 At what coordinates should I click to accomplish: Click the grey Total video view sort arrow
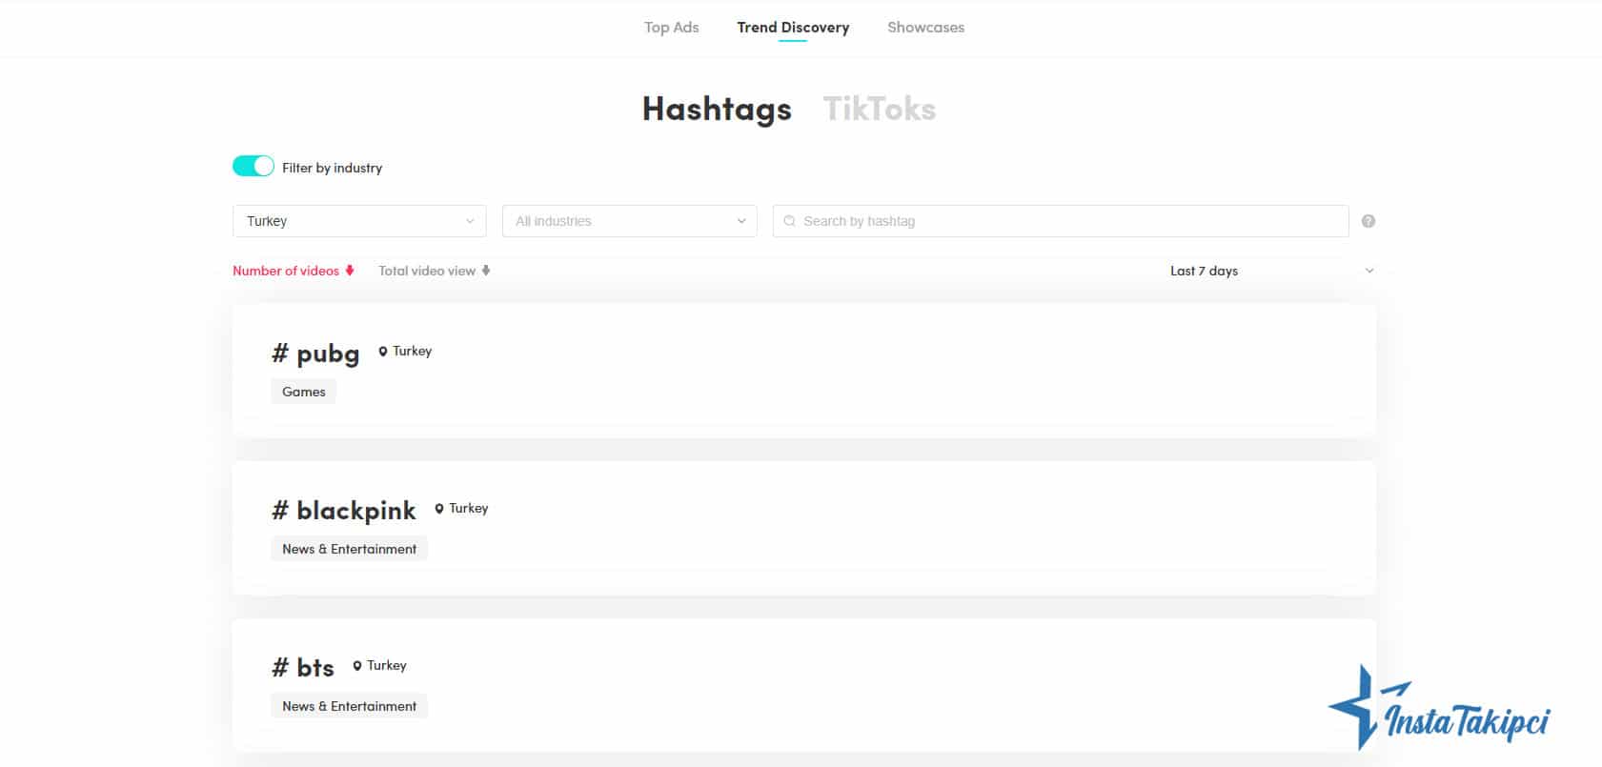click(486, 271)
